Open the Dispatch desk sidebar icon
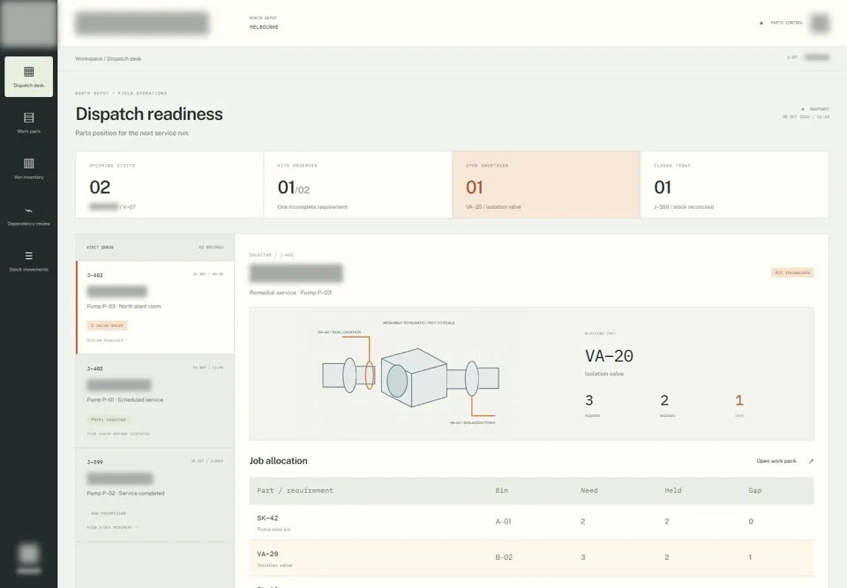The height and width of the screenshot is (588, 847). (x=28, y=77)
